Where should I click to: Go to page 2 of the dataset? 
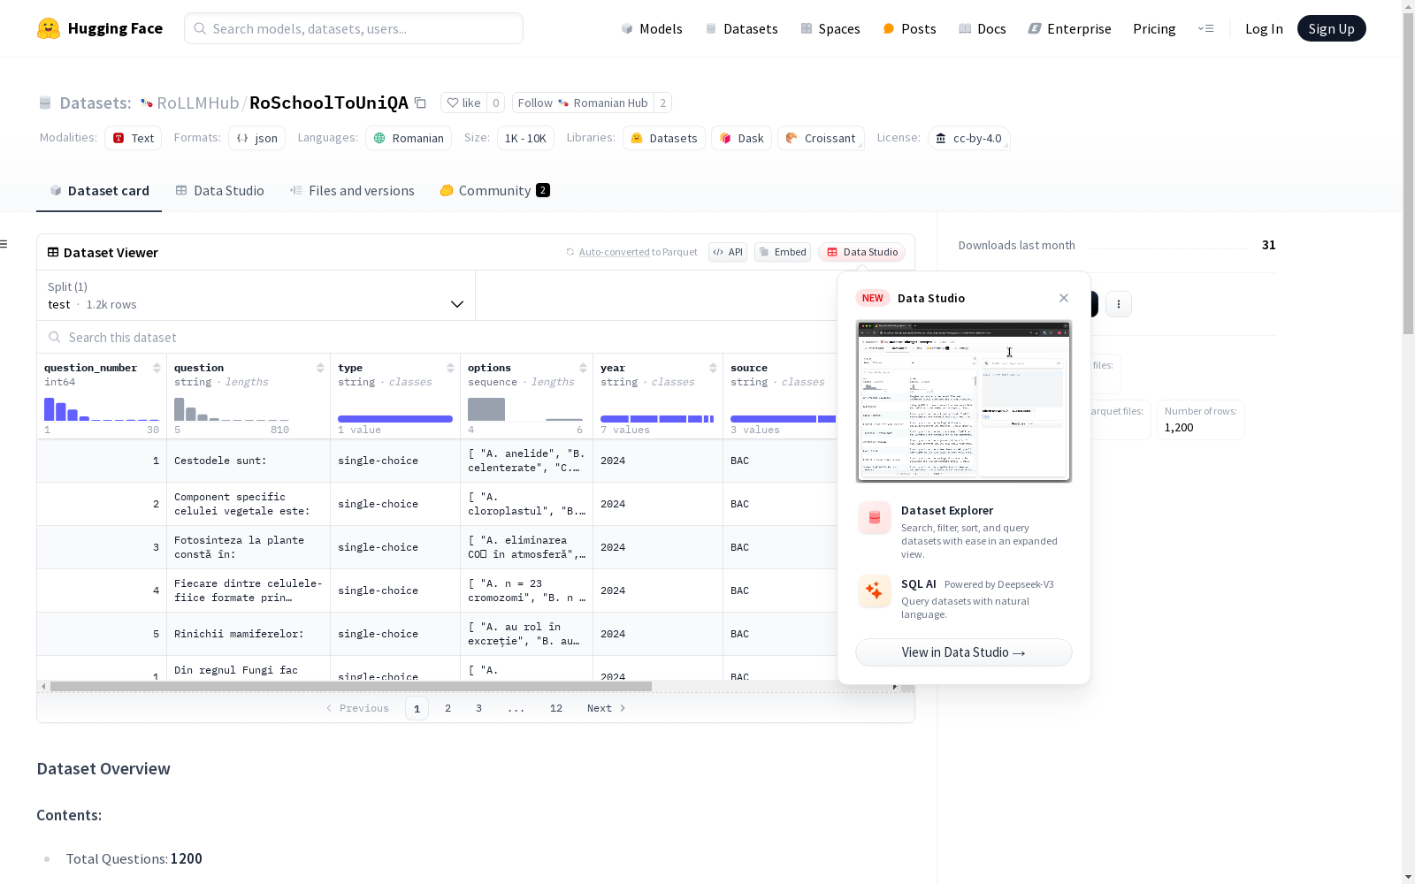click(x=448, y=708)
